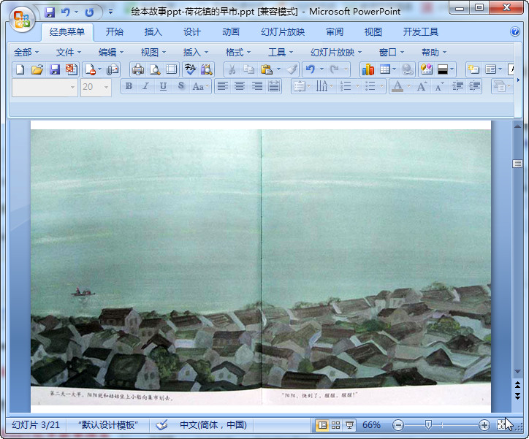Open 格式 classic menu
Screen dimensions: 529x439
click(x=238, y=53)
